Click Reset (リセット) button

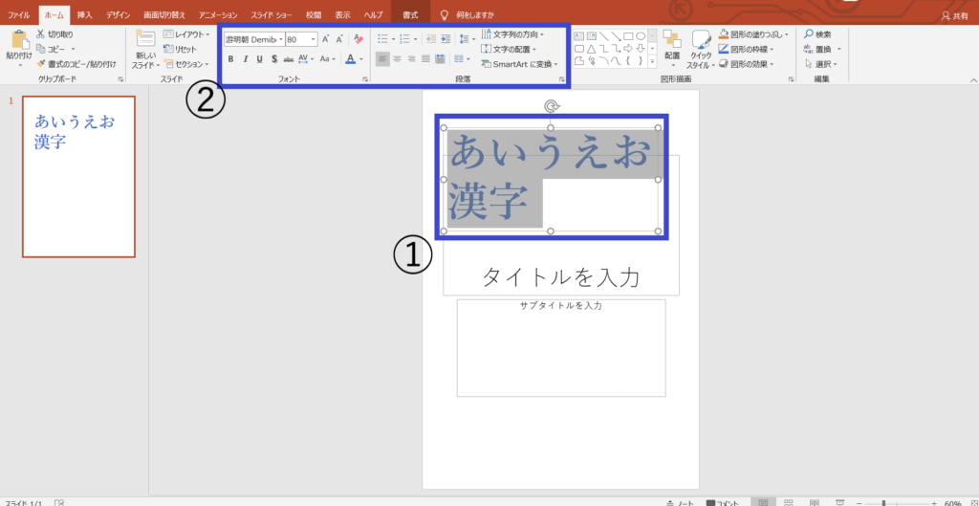coord(181,49)
